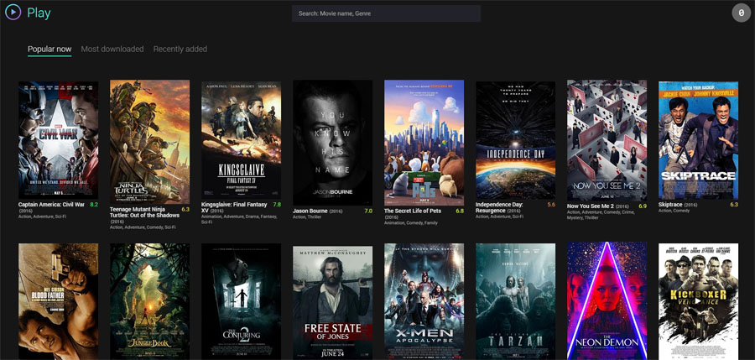Open the Kickboxer Vengeance poster

699,301
